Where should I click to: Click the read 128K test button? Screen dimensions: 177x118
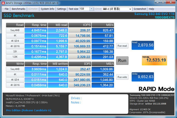pyautogui.click(x=15, y=57)
